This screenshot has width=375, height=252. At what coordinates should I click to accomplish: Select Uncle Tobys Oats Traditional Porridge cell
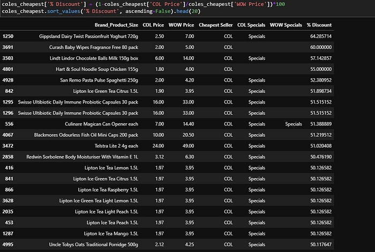click(x=94, y=244)
